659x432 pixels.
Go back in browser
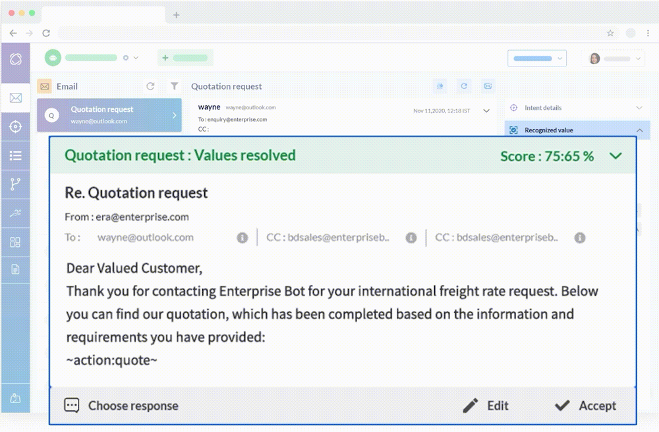click(13, 33)
